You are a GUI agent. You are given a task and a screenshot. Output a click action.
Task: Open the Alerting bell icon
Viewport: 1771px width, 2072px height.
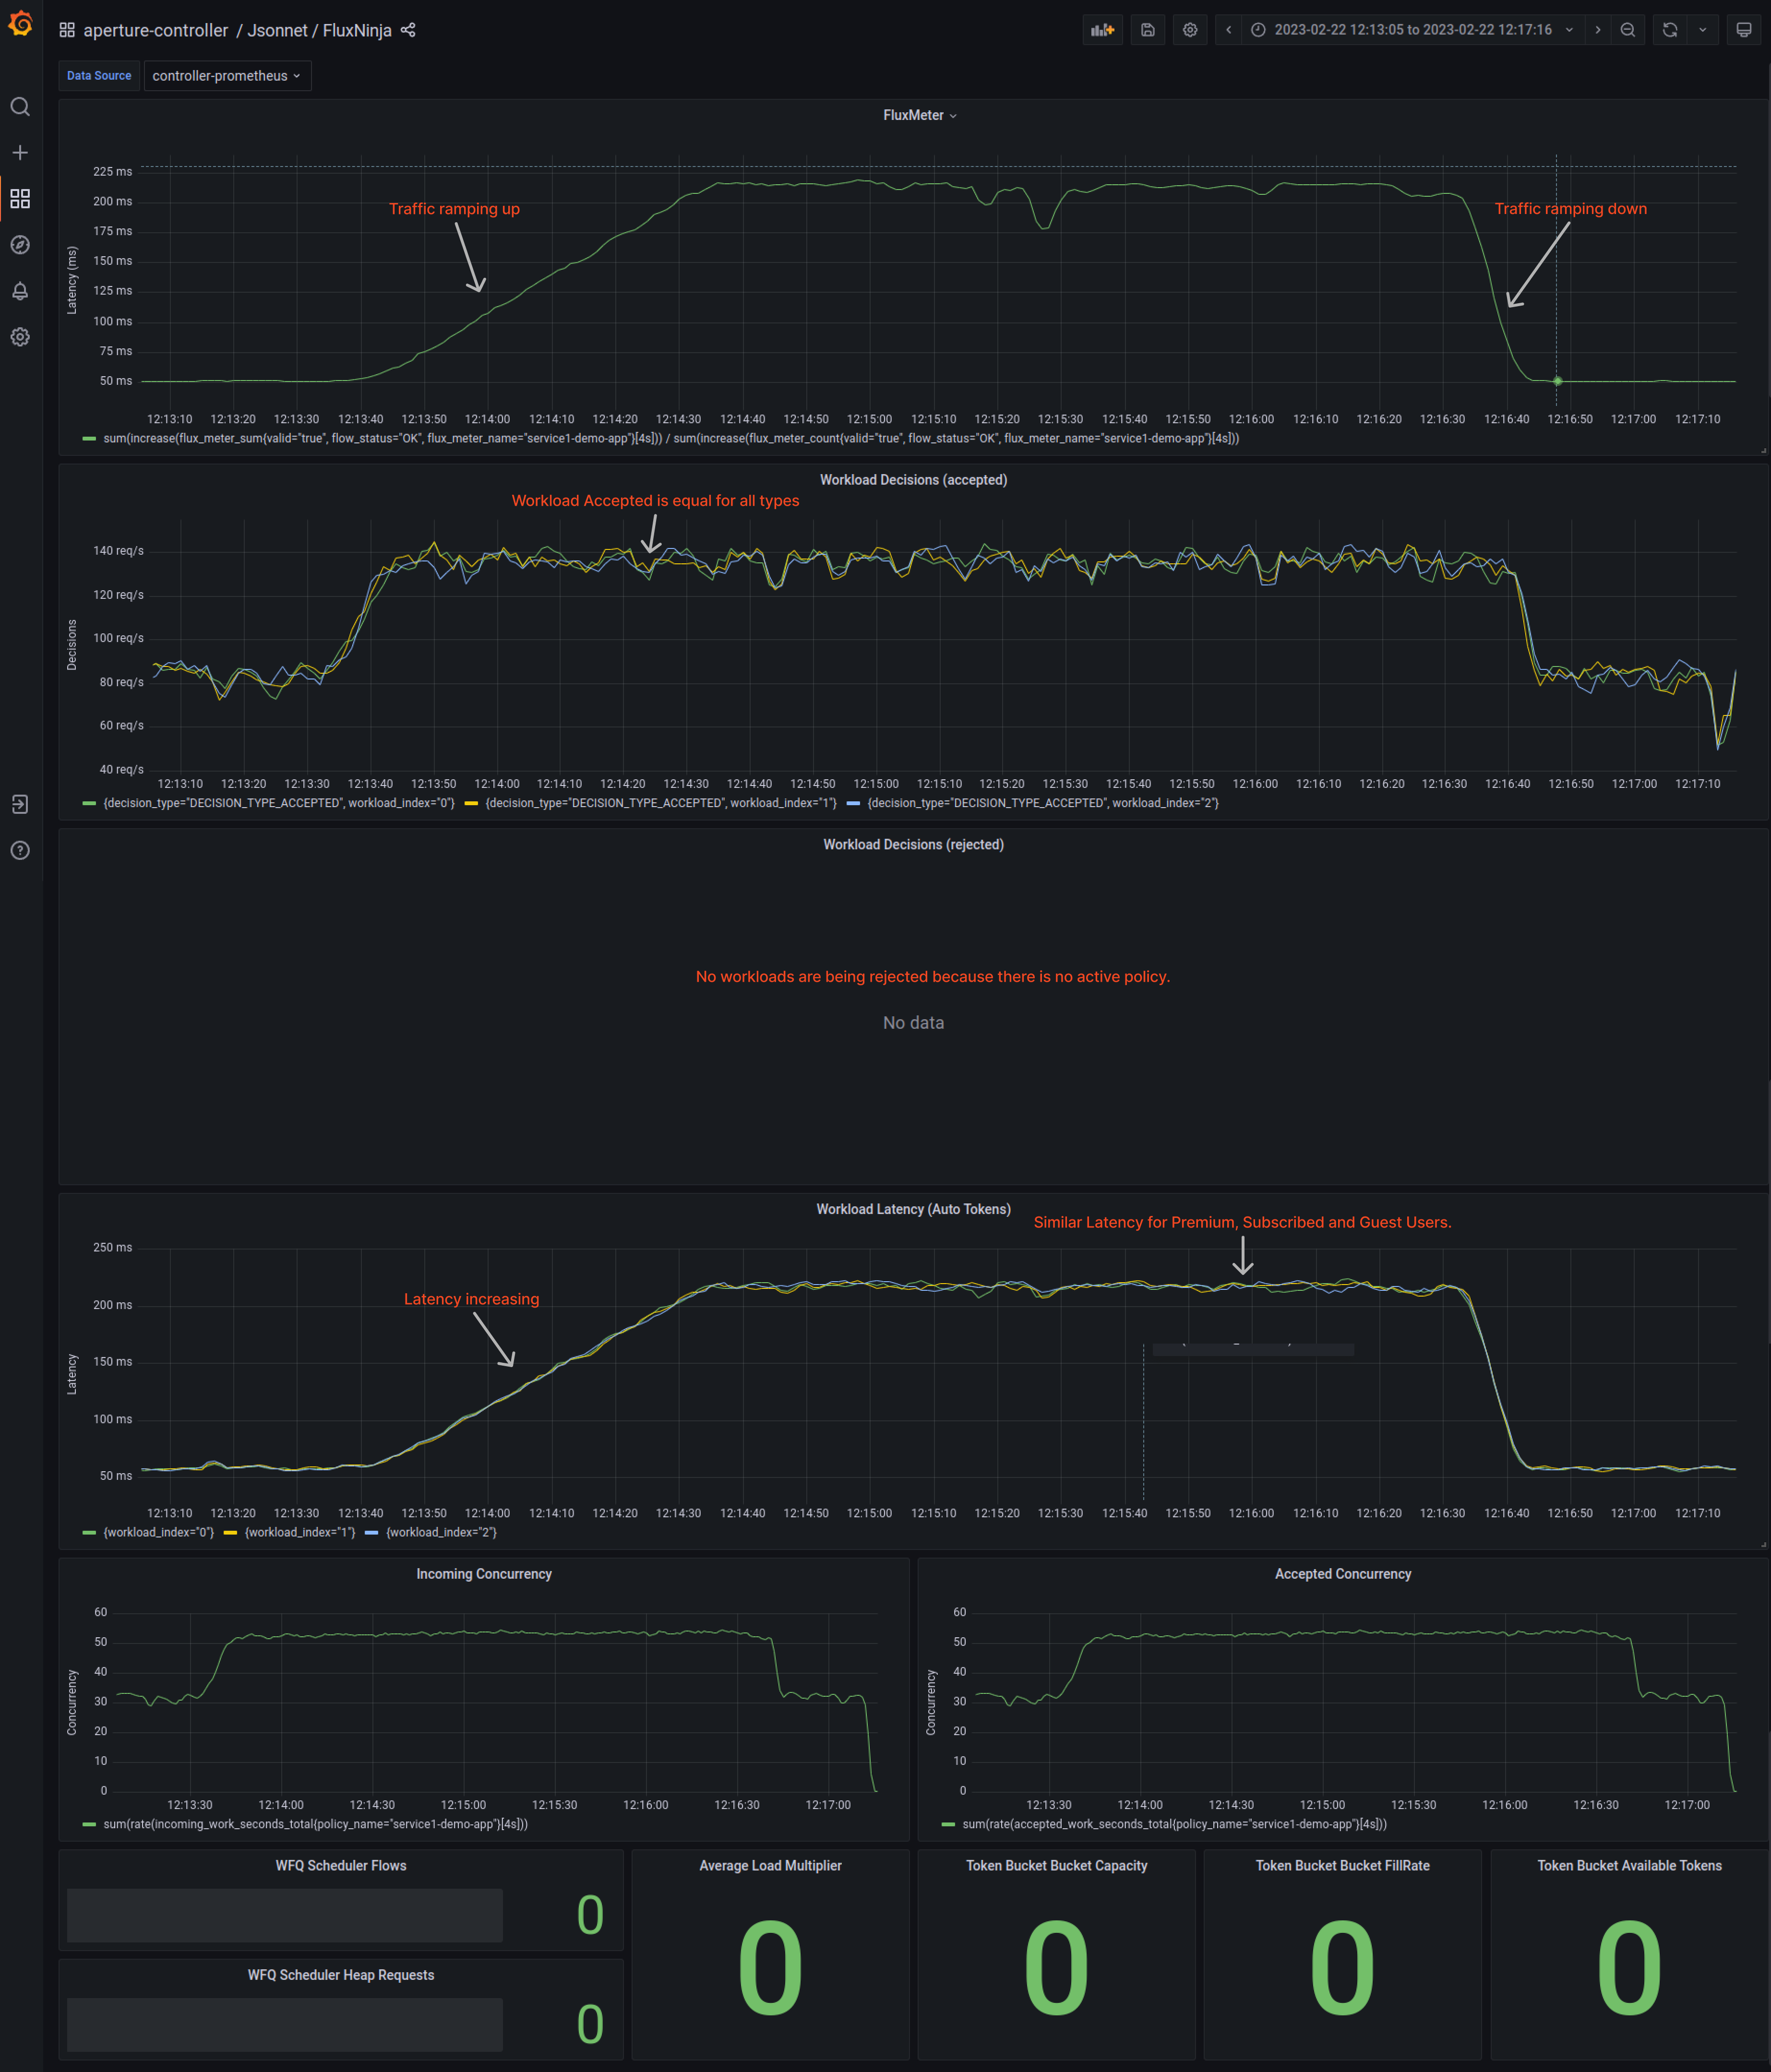(20, 291)
